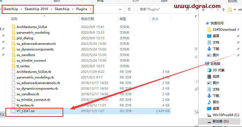
Task: Select the su_advancedcameratools folder icon
Action: (14, 43)
